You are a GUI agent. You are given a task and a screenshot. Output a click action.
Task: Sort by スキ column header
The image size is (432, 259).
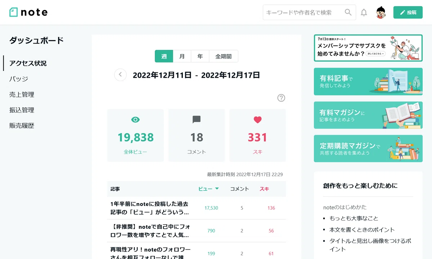[264, 189]
